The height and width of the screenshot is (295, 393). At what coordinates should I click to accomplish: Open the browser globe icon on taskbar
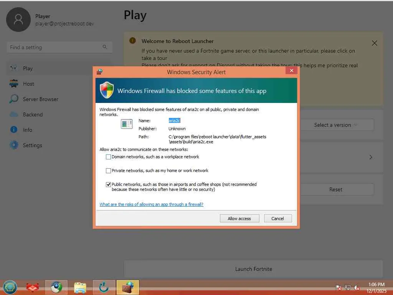click(x=56, y=287)
